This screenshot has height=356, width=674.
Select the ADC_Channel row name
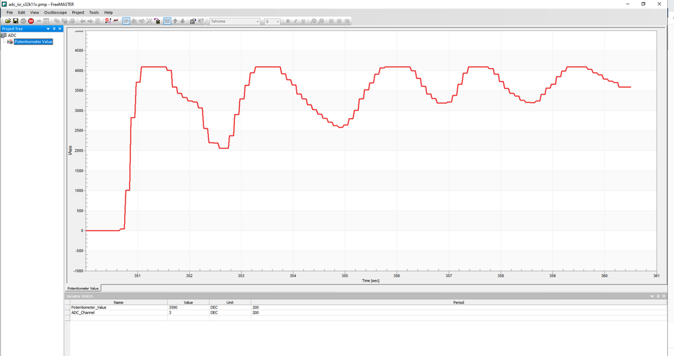[x=82, y=313]
